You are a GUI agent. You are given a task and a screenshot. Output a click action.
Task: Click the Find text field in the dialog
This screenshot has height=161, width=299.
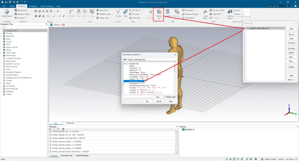(x=137, y=97)
